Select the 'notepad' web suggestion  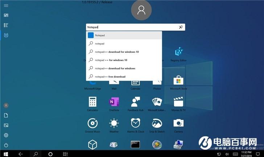pyautogui.click(x=124, y=44)
